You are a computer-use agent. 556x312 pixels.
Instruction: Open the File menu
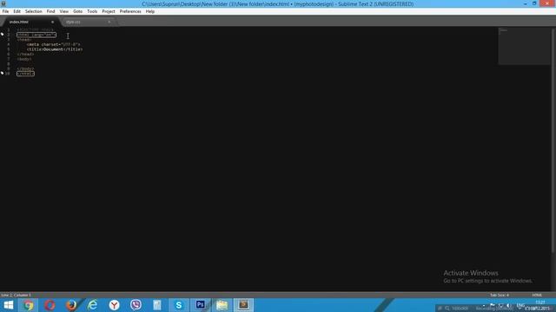[5, 11]
